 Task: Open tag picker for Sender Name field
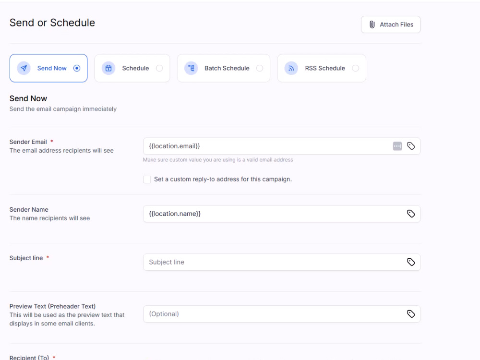(x=411, y=214)
